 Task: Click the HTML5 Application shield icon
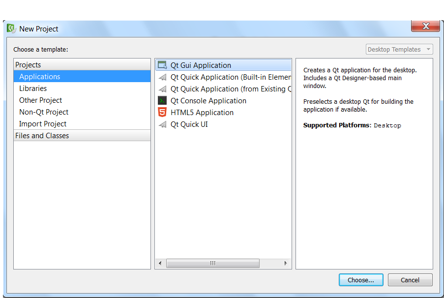click(162, 113)
